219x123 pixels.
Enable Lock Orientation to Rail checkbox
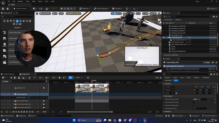tap(194, 102)
